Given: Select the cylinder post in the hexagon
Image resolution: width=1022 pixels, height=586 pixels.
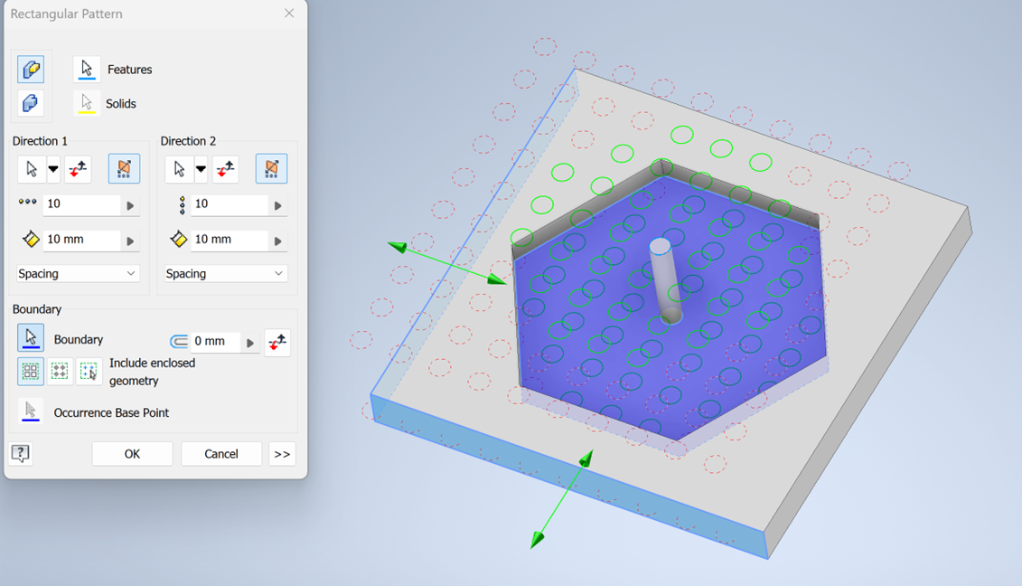Looking at the screenshot, I should click(x=665, y=280).
